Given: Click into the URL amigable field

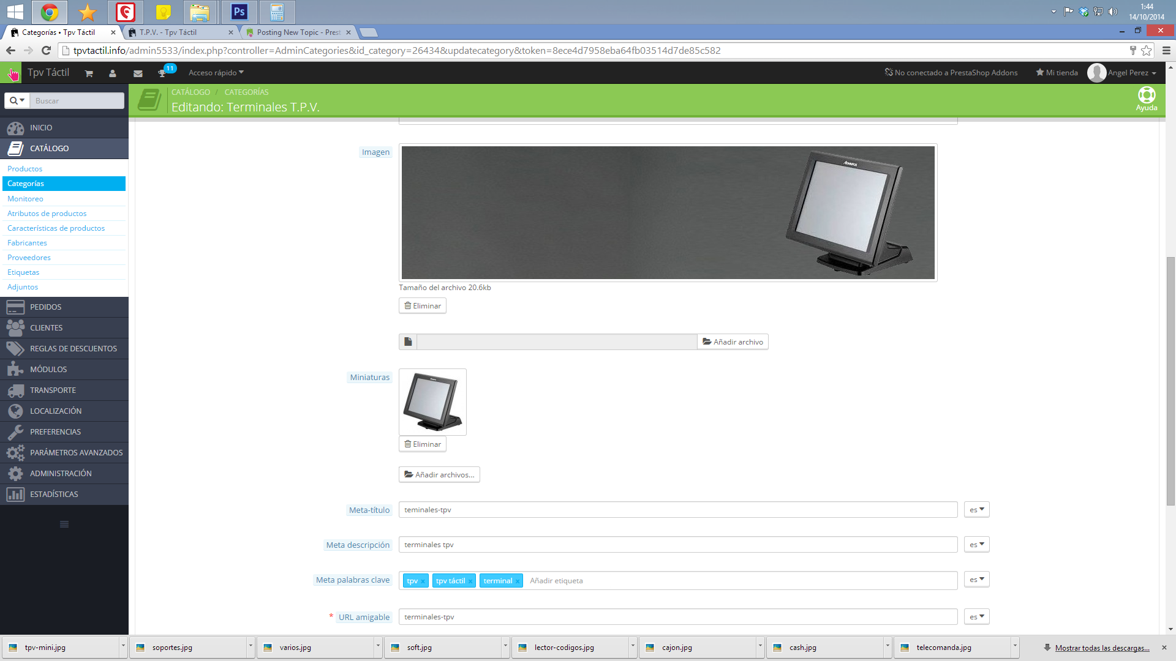Looking at the screenshot, I should (677, 617).
